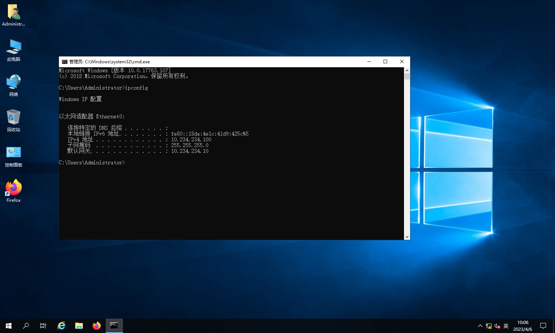
Task: Open the clock showing 10:06 date
Action: pos(523,326)
